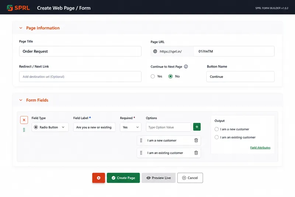Image resolution: width=295 pixels, height=197 pixels.
Task: Remove field using red X button
Action: point(24,120)
